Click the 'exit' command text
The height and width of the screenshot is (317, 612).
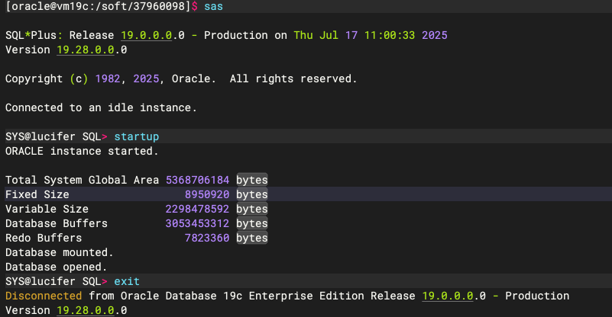[x=127, y=281]
